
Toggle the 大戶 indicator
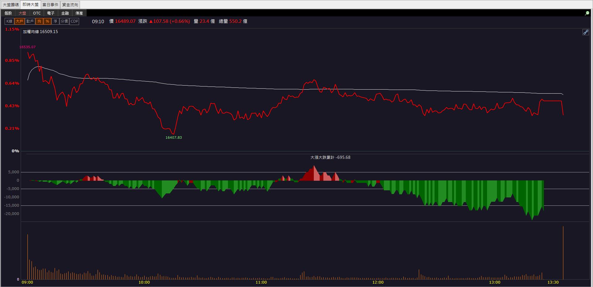coord(19,21)
